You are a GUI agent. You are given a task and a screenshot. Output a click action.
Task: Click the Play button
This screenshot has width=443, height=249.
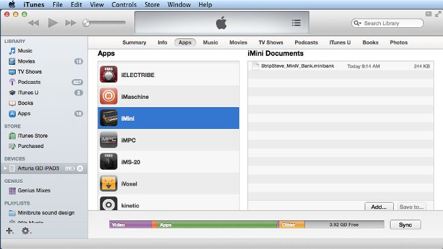pyautogui.click(x=52, y=23)
